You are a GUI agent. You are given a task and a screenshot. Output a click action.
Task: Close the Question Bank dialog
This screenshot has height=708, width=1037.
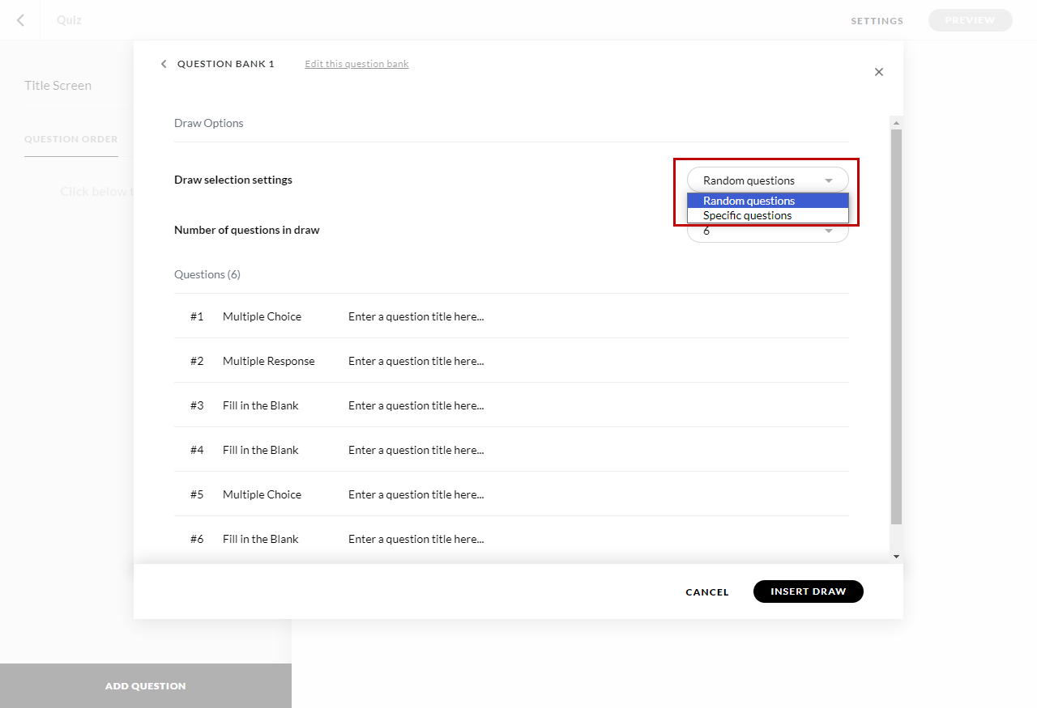(x=879, y=72)
